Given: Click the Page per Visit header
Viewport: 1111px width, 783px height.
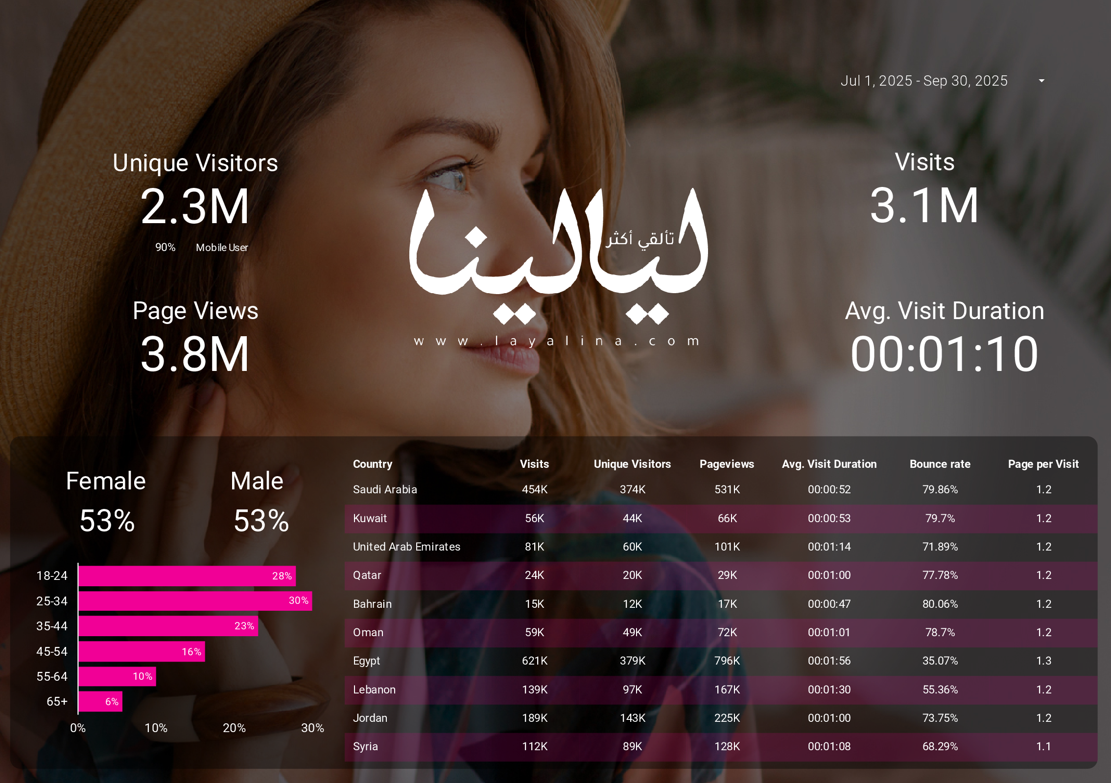Looking at the screenshot, I should [x=1043, y=464].
